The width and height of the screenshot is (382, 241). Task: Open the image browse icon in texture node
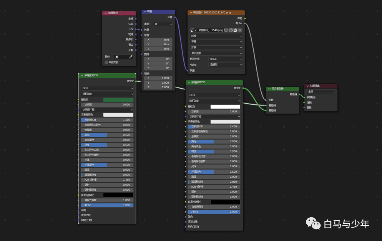[193, 30]
